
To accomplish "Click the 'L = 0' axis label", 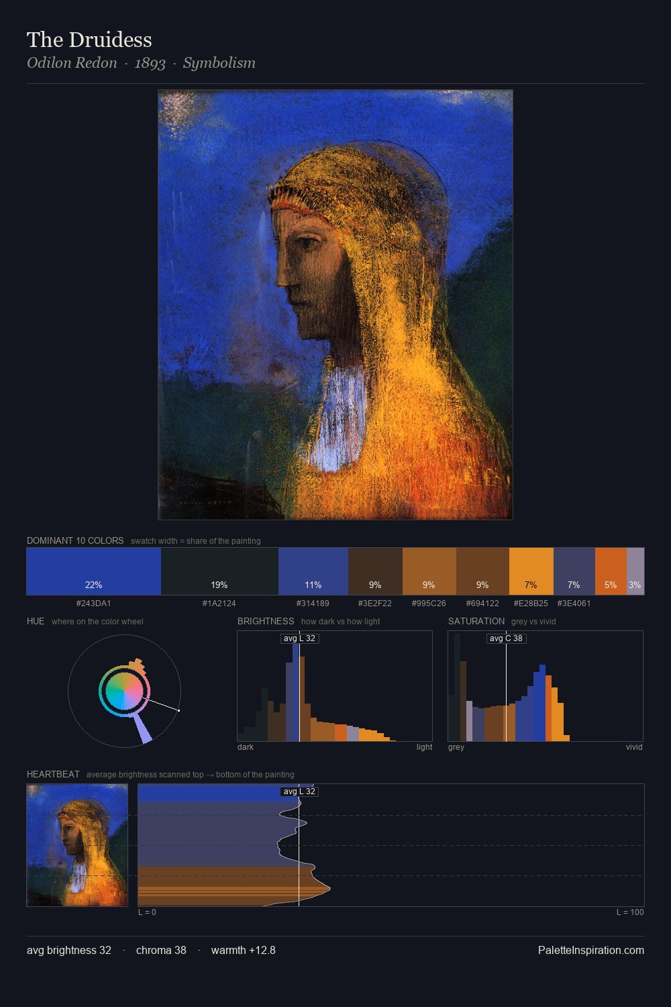I will click(x=147, y=912).
